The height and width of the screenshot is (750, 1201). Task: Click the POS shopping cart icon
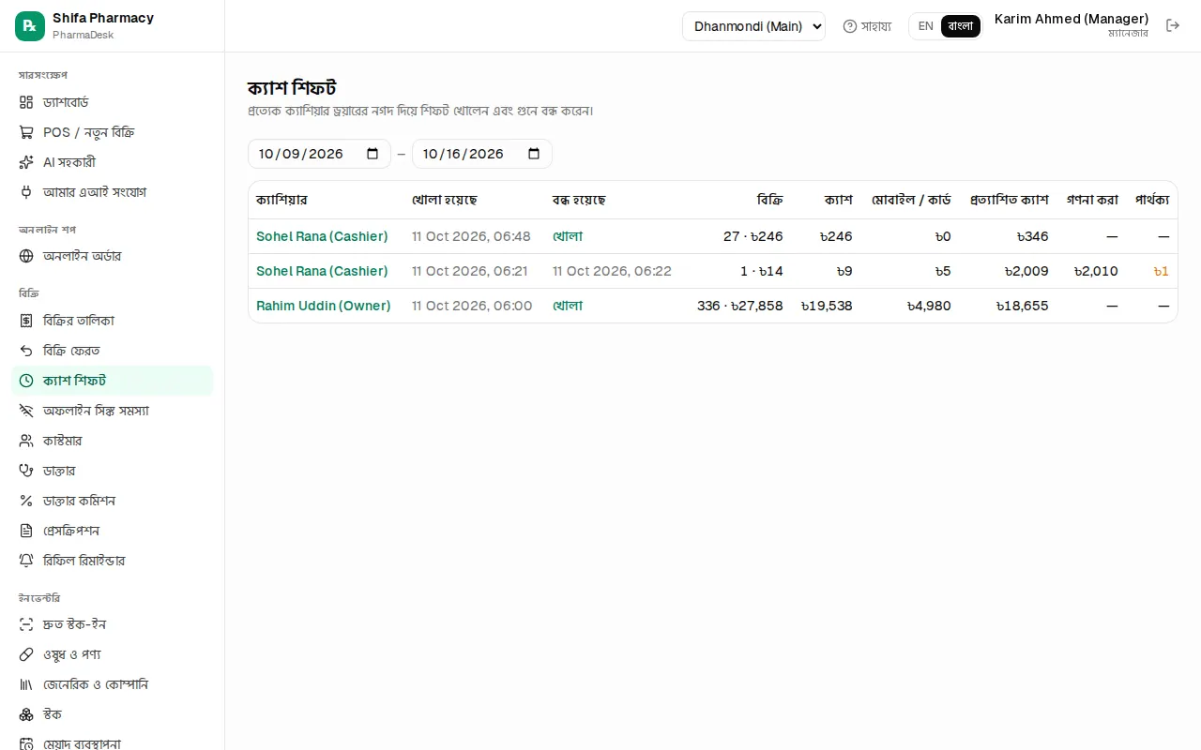[x=26, y=132]
